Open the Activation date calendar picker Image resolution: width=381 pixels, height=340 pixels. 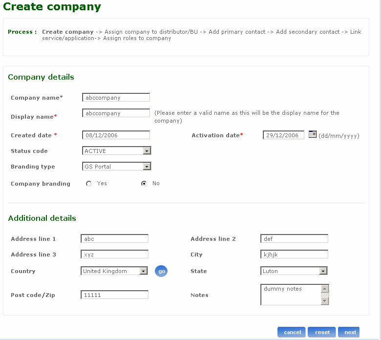(x=313, y=135)
